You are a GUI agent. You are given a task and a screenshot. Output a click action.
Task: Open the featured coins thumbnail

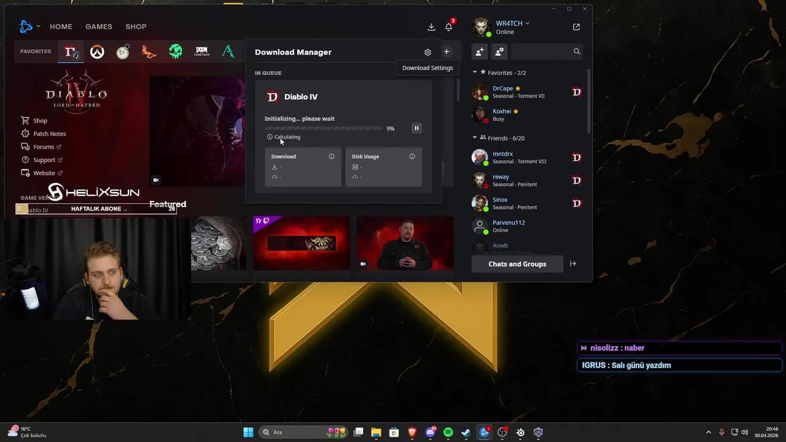219,243
